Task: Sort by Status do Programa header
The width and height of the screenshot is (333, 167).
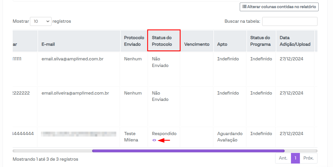Action: [260, 41]
